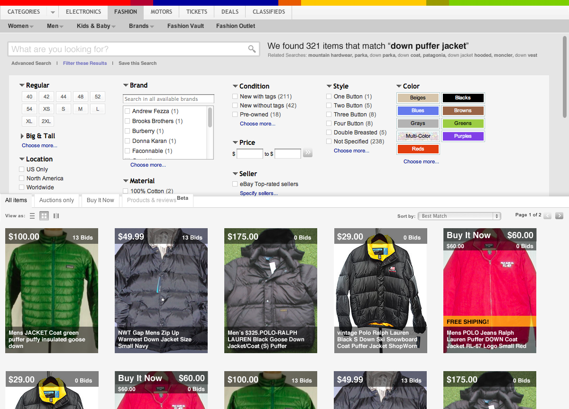Open the Kids & Baby dropdown
The image size is (569, 409).
click(96, 26)
